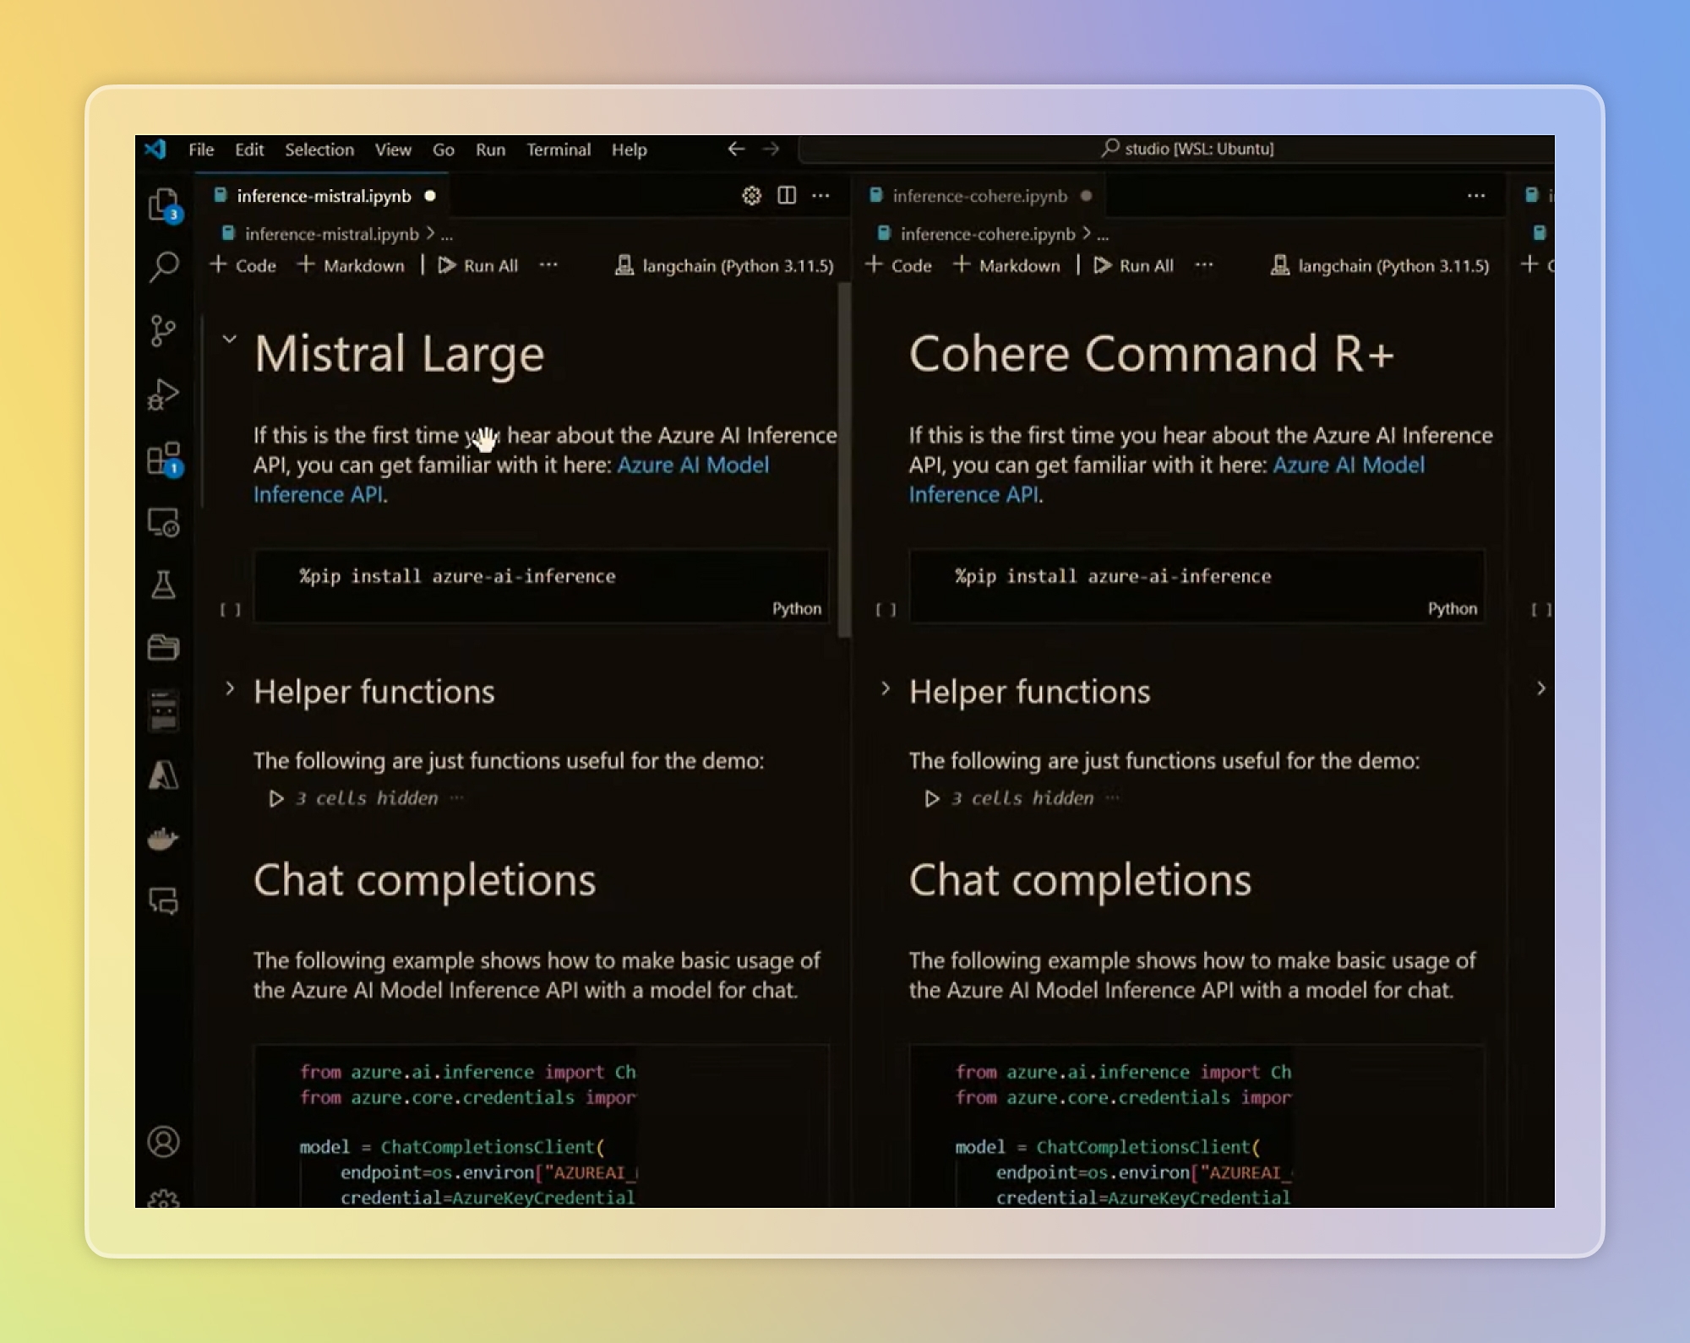
Task: Run All cells in mistral notebook
Action: 478,265
